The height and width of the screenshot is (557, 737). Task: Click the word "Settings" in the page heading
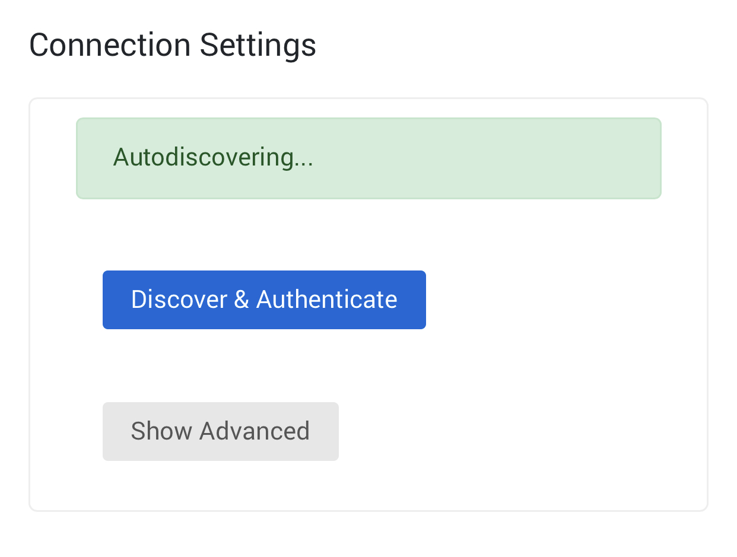point(258,45)
